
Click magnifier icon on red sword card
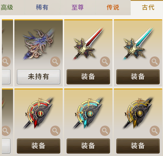pyautogui.click(x=105, y=62)
